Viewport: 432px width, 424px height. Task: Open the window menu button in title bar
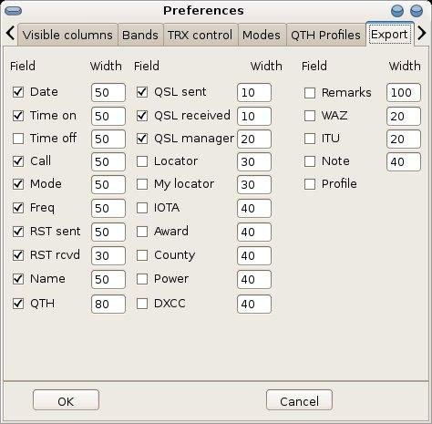click(x=14, y=11)
